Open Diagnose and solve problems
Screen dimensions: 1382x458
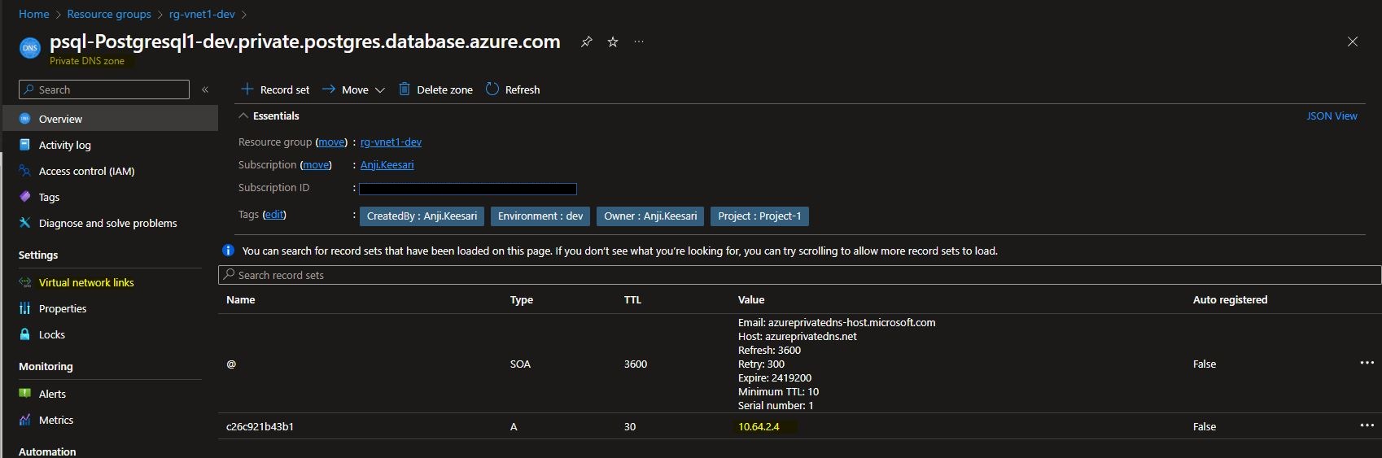point(110,223)
